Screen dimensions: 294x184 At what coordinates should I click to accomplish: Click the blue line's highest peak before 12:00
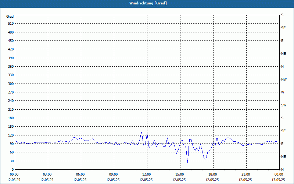coord(141,132)
